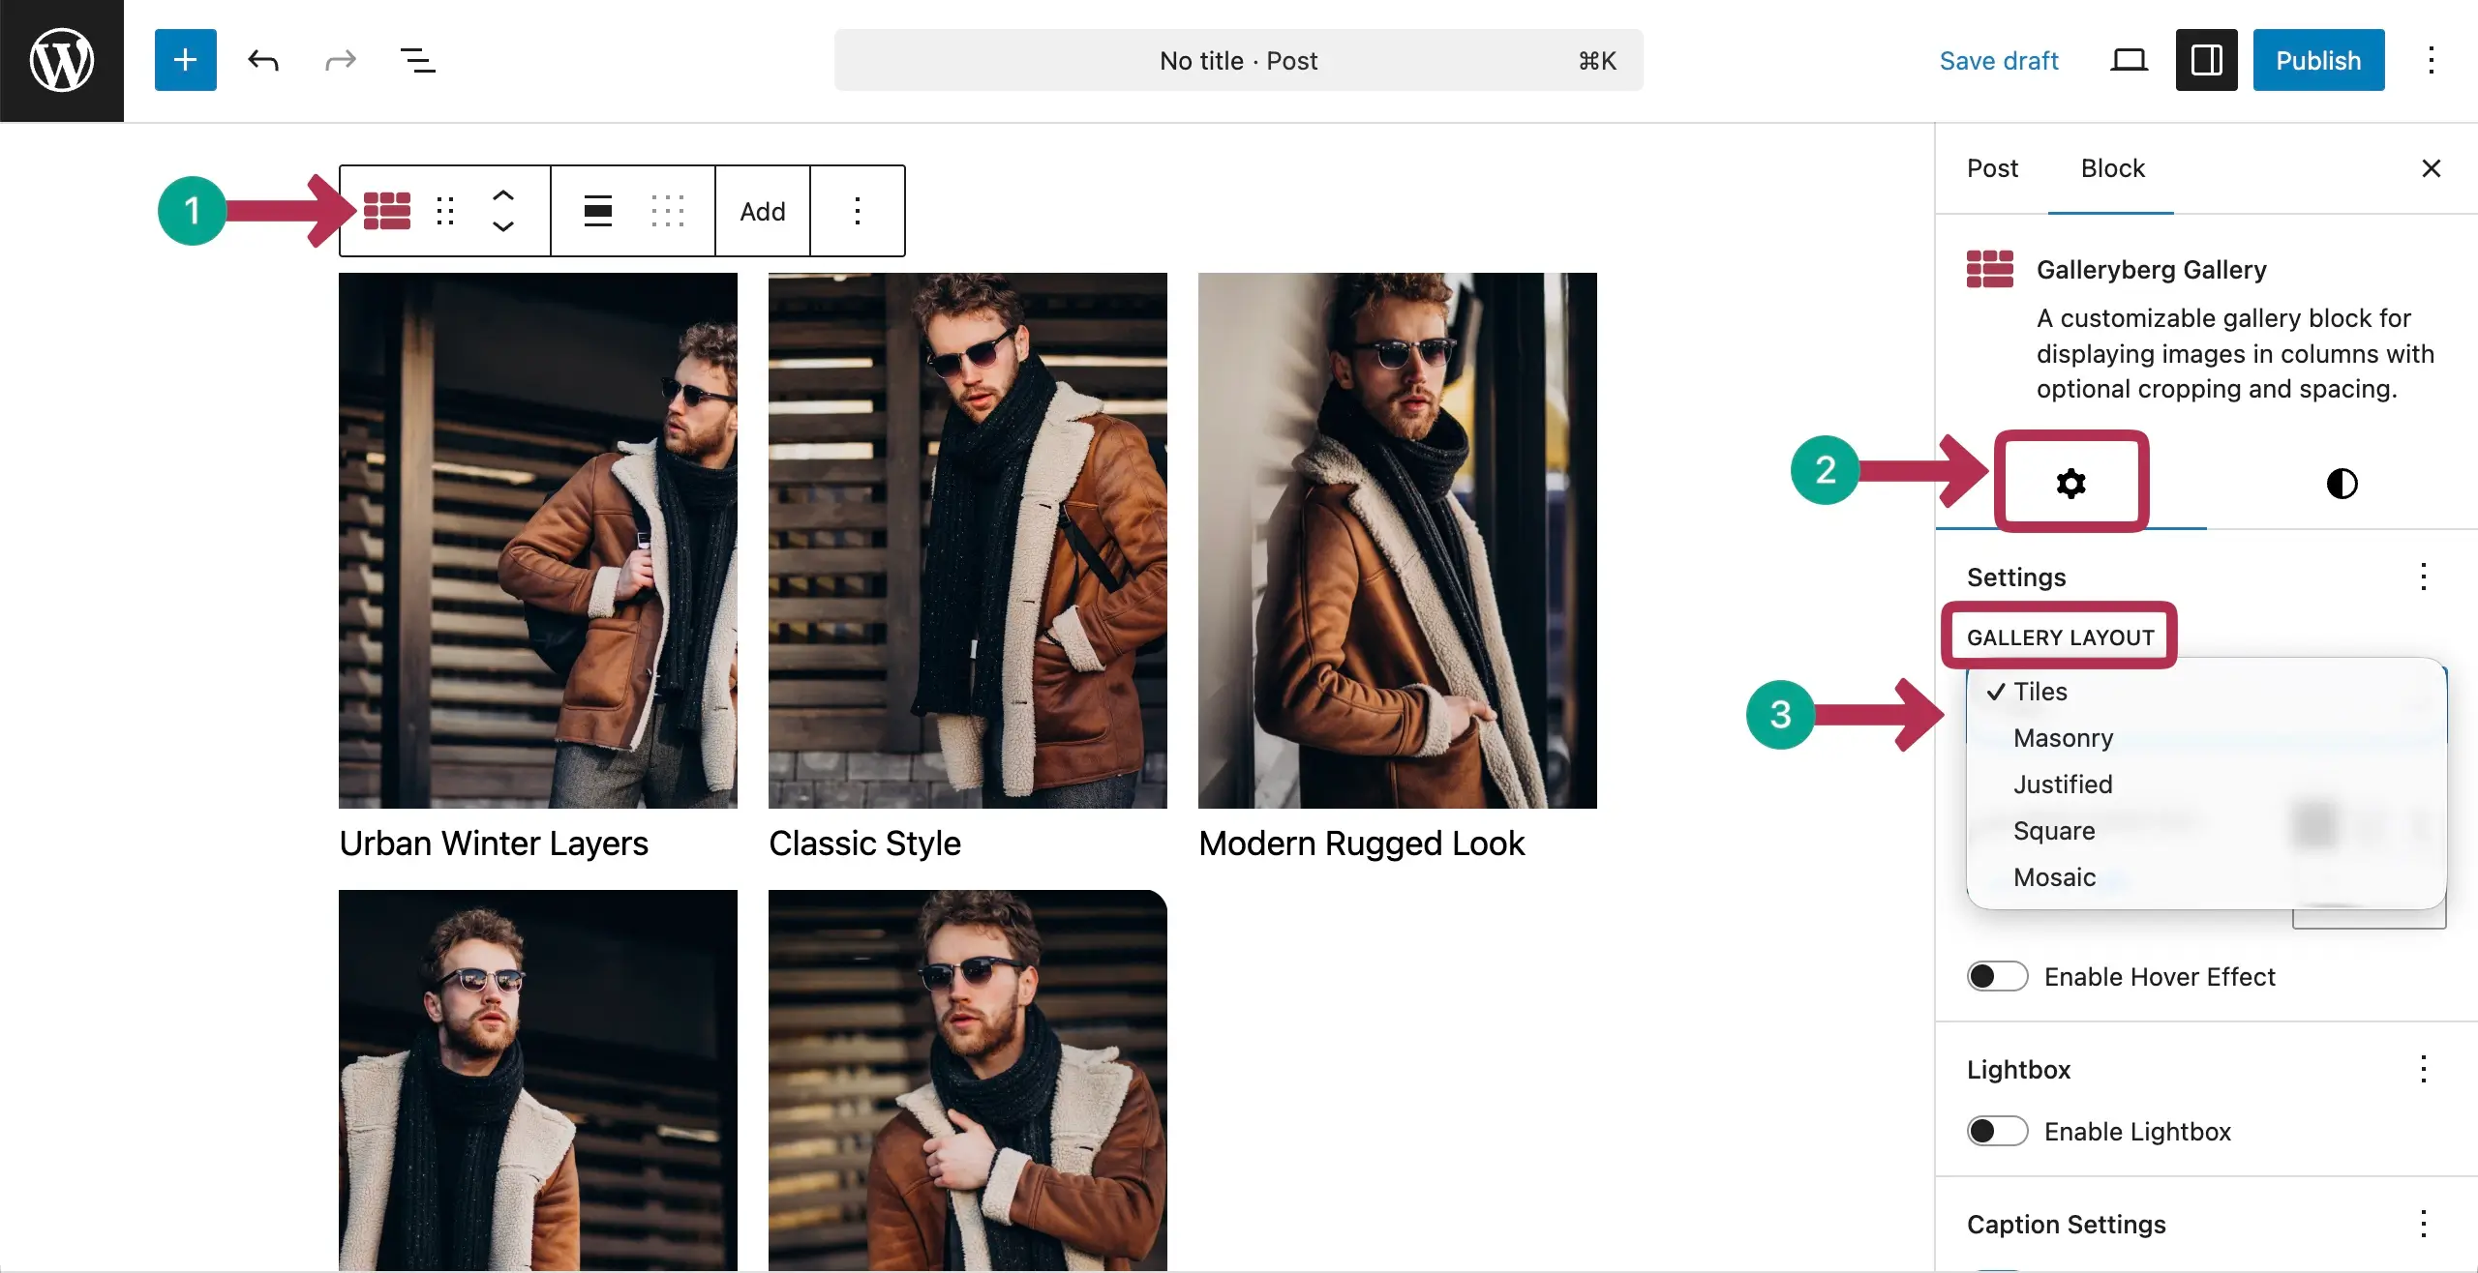This screenshot has height=1273, width=2478.
Task: Open the Lightbox section options menu
Action: 2424,1069
